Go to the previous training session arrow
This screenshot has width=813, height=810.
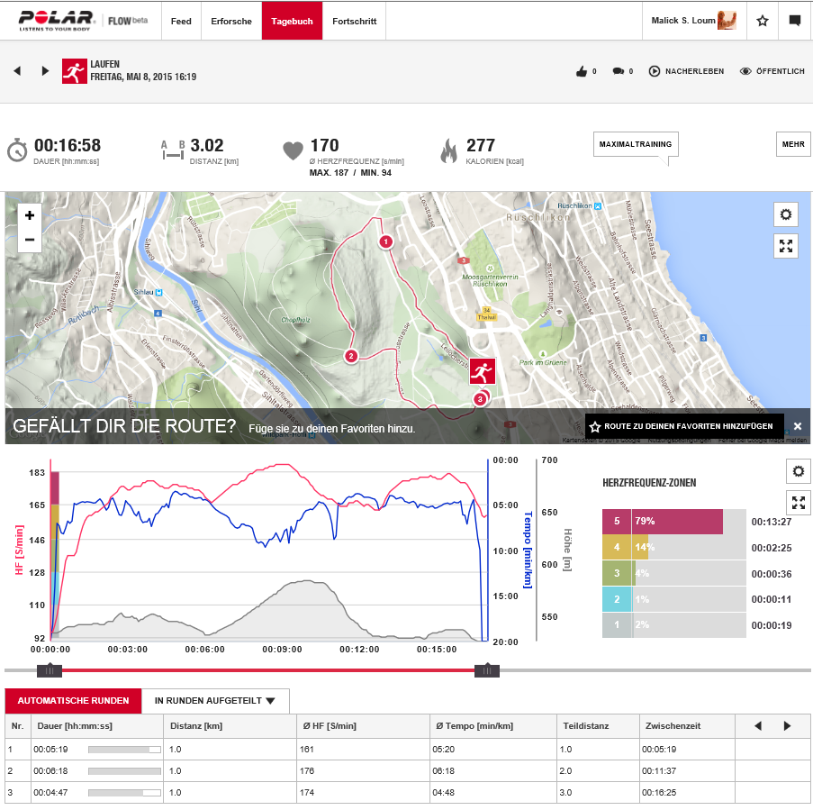(x=17, y=71)
